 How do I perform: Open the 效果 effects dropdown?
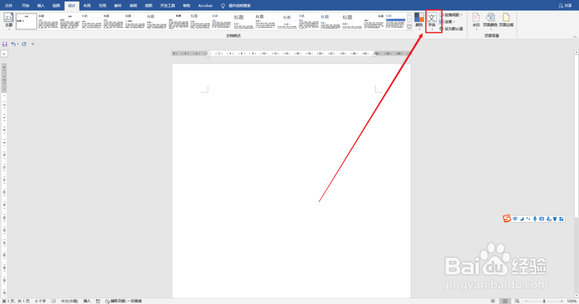[x=447, y=22]
